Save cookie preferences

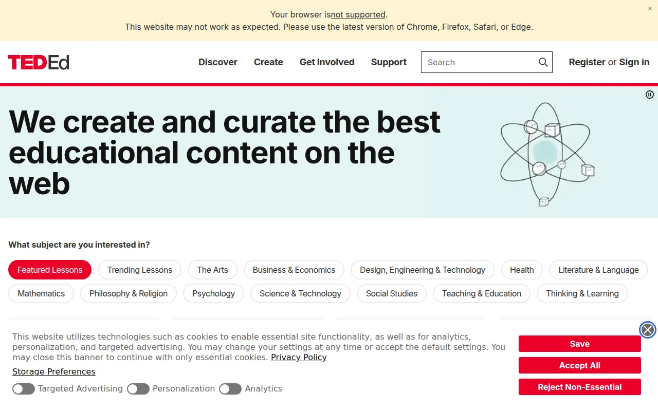click(580, 344)
